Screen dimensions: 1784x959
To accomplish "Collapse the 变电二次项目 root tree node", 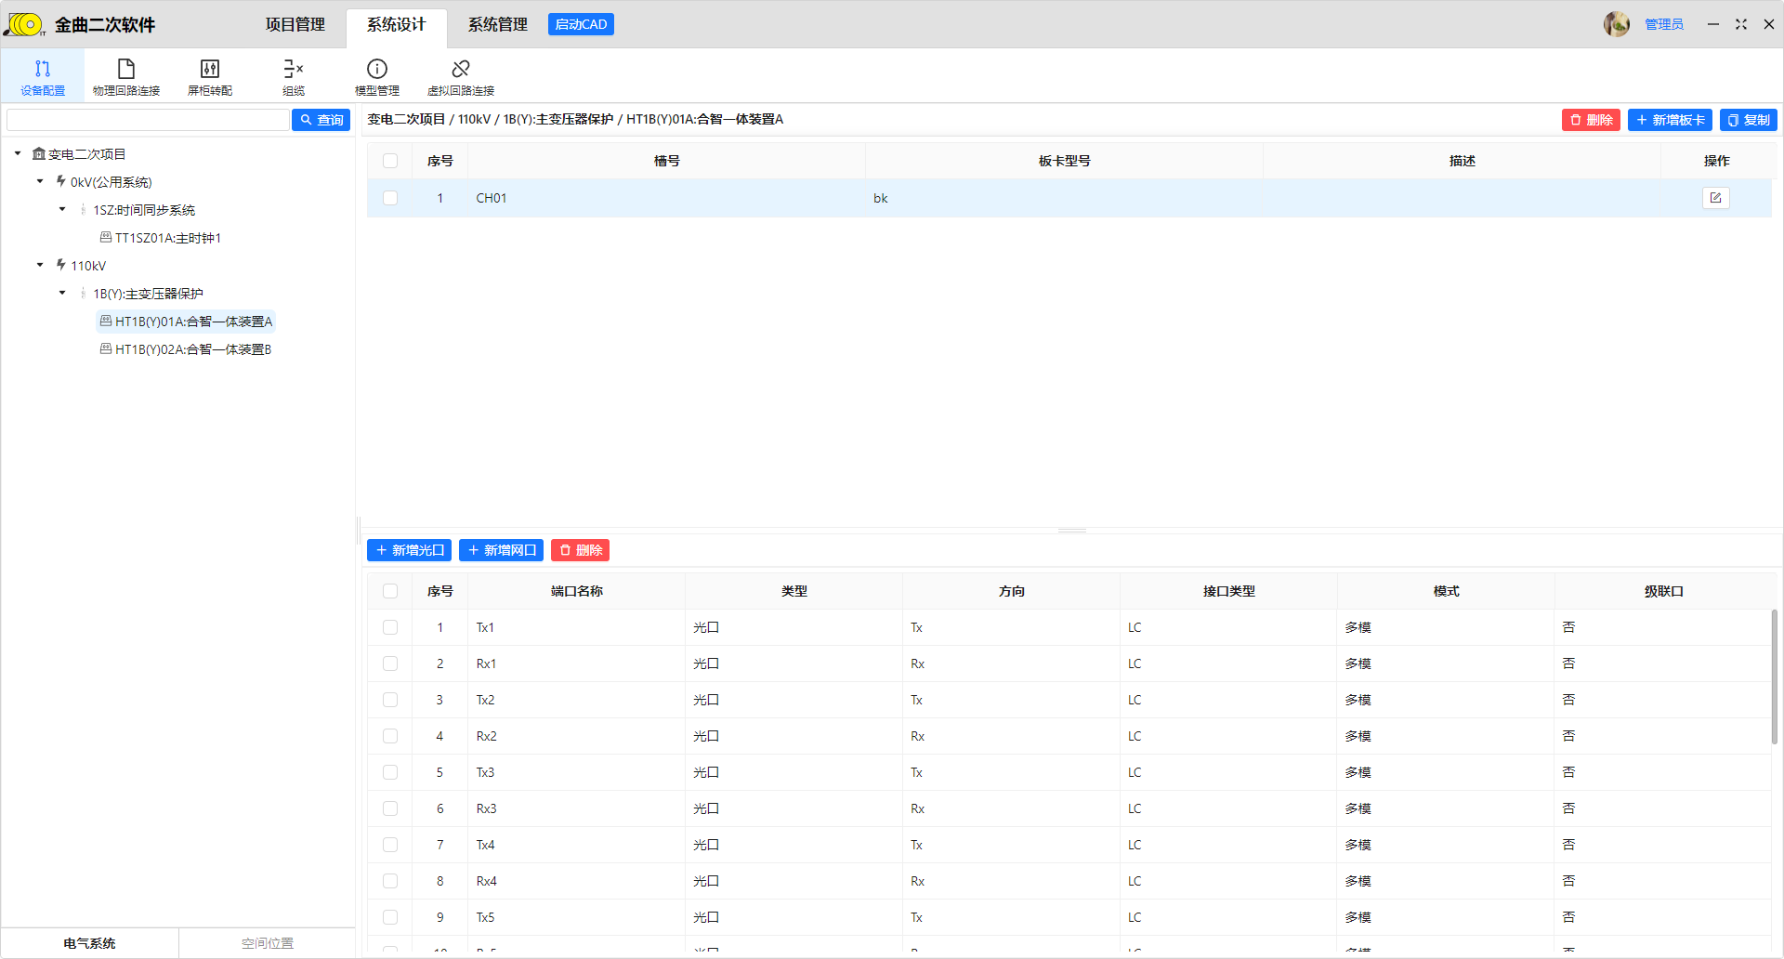I will pyautogui.click(x=18, y=154).
